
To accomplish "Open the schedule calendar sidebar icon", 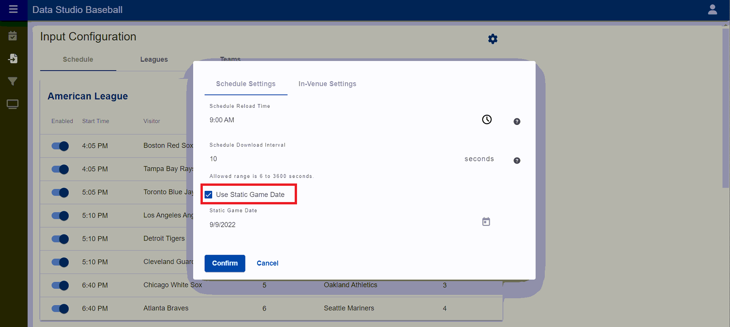I will coord(13,36).
